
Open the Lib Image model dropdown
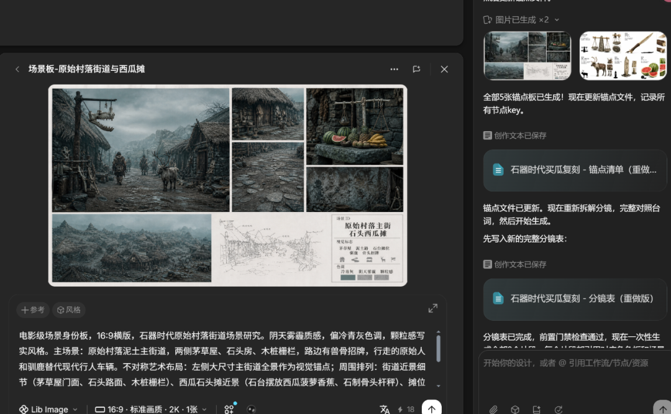pos(48,409)
